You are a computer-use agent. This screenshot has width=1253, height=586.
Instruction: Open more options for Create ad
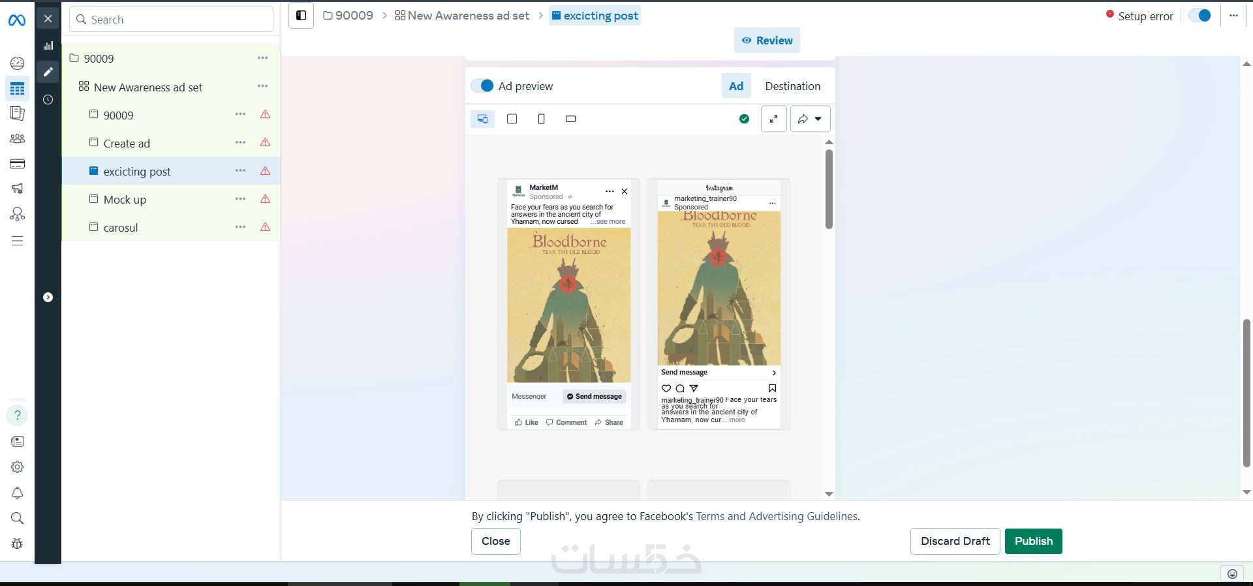click(240, 142)
